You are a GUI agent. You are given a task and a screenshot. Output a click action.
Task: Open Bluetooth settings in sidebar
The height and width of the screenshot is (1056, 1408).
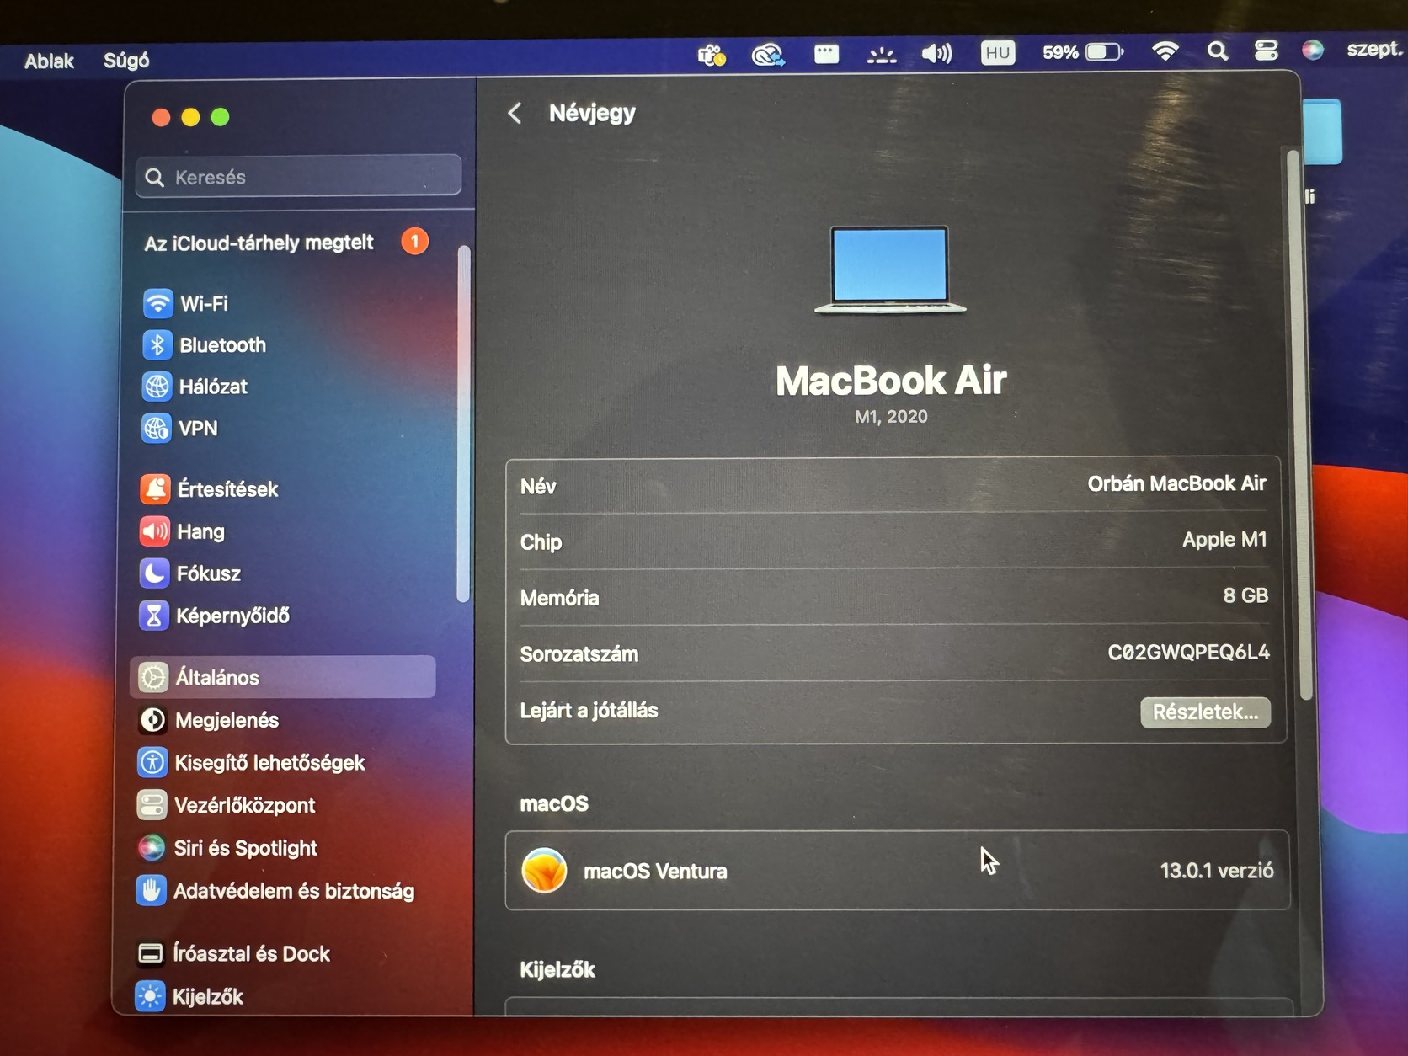[x=205, y=344]
